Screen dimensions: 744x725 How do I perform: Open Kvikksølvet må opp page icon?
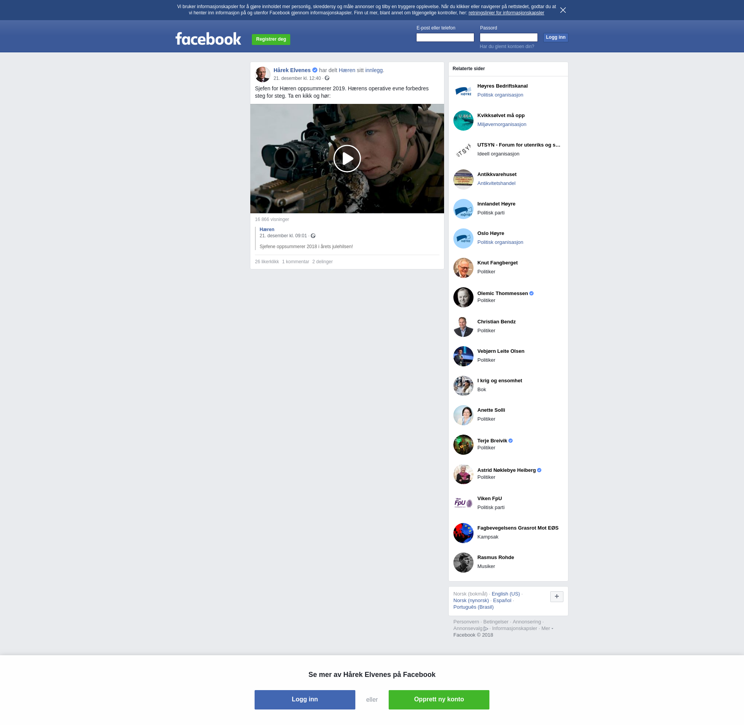point(463,121)
